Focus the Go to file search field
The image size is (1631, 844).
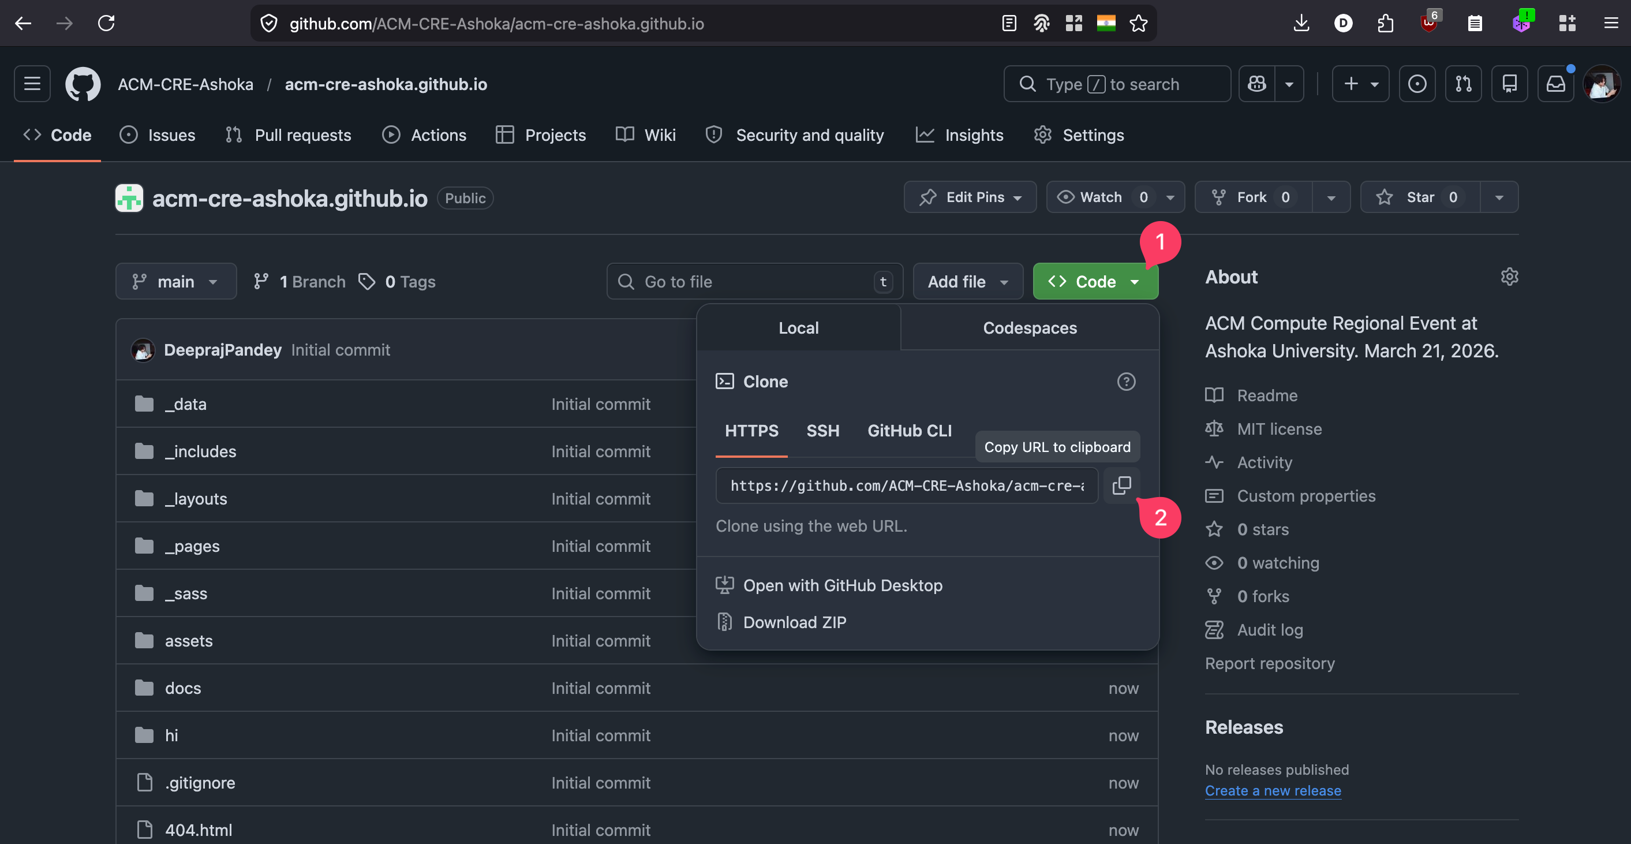coord(755,281)
